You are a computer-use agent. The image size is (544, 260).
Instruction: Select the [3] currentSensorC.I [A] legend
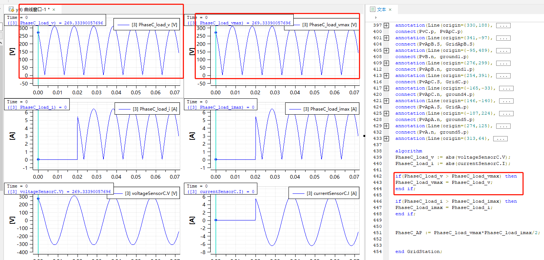pos(324,193)
